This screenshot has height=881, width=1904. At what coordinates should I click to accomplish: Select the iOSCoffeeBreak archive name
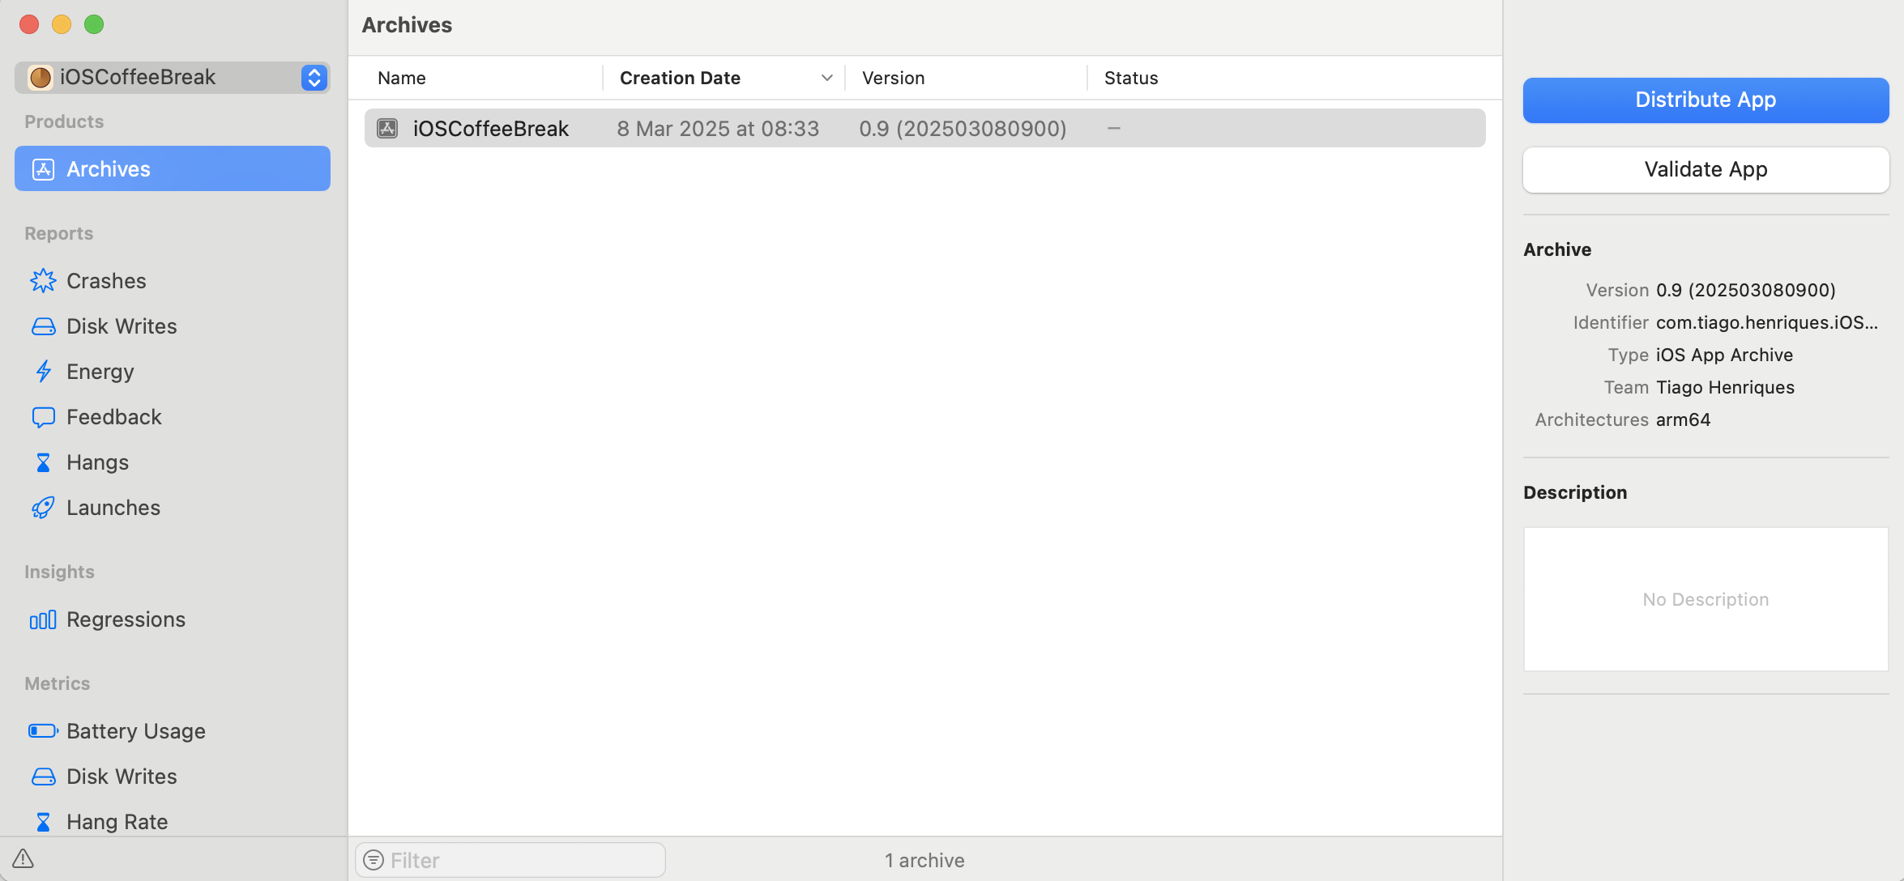pyautogui.click(x=491, y=128)
